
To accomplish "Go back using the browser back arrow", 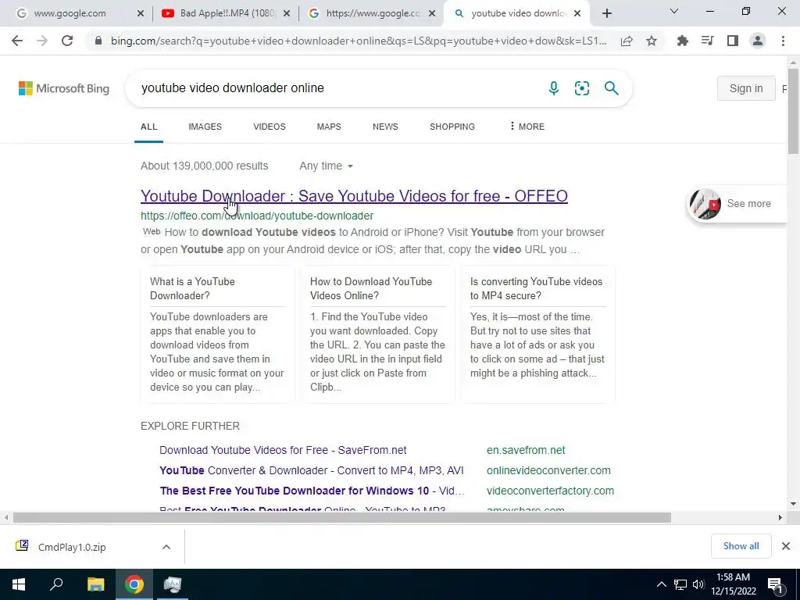I will coord(17,41).
